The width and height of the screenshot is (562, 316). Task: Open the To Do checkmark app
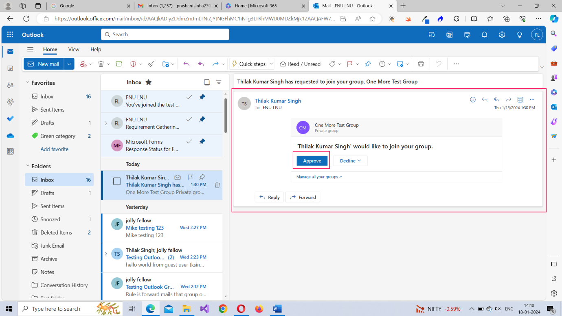point(10,118)
